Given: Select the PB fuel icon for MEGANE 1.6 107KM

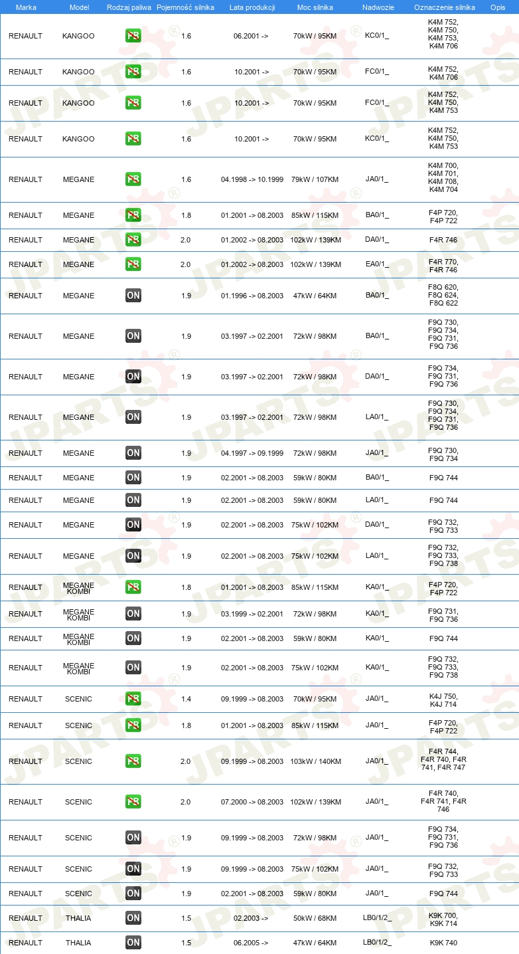Looking at the screenshot, I should click(133, 179).
